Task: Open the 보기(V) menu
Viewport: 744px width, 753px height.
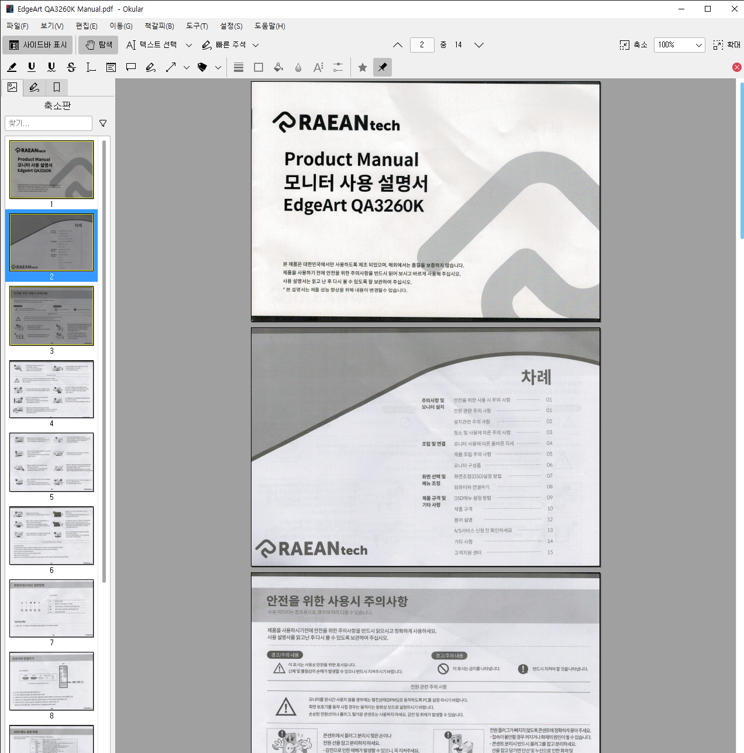Action: [x=52, y=26]
